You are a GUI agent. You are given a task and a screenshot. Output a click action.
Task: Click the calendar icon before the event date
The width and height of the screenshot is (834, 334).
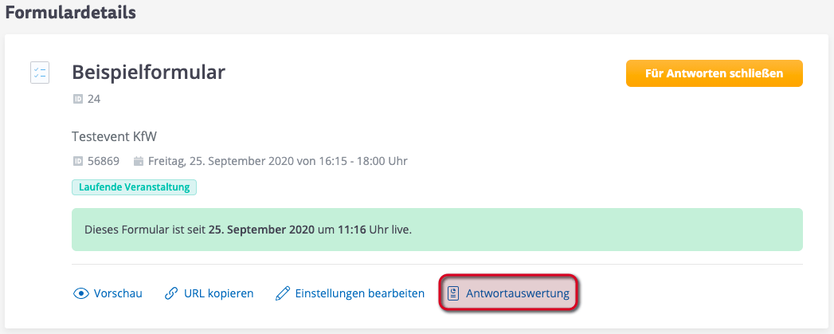pos(139,161)
